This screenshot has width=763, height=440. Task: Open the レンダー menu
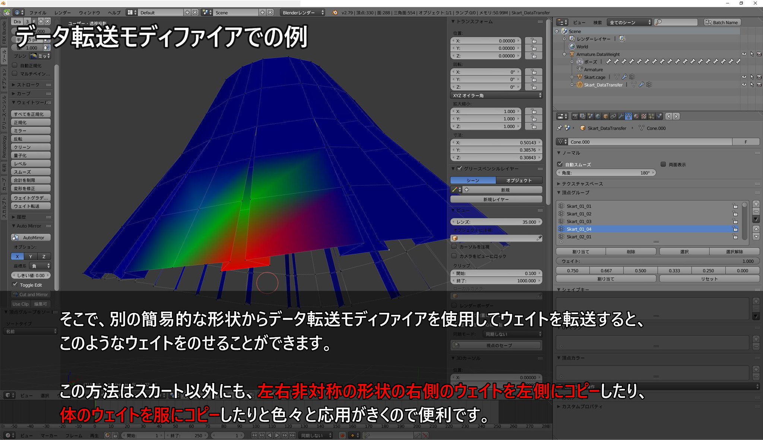click(63, 13)
